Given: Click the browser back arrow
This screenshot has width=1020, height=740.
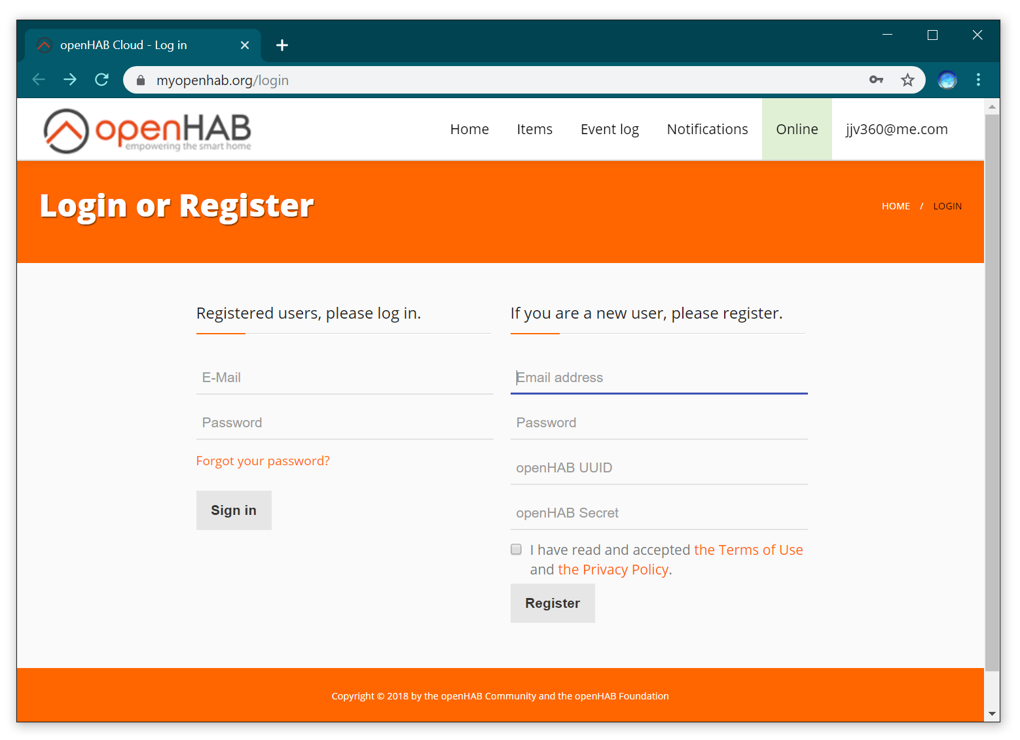Looking at the screenshot, I should 39,80.
